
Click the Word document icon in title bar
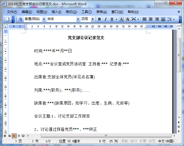[x=4, y=4]
